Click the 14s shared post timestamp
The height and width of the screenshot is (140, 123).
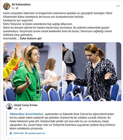point(16,109)
